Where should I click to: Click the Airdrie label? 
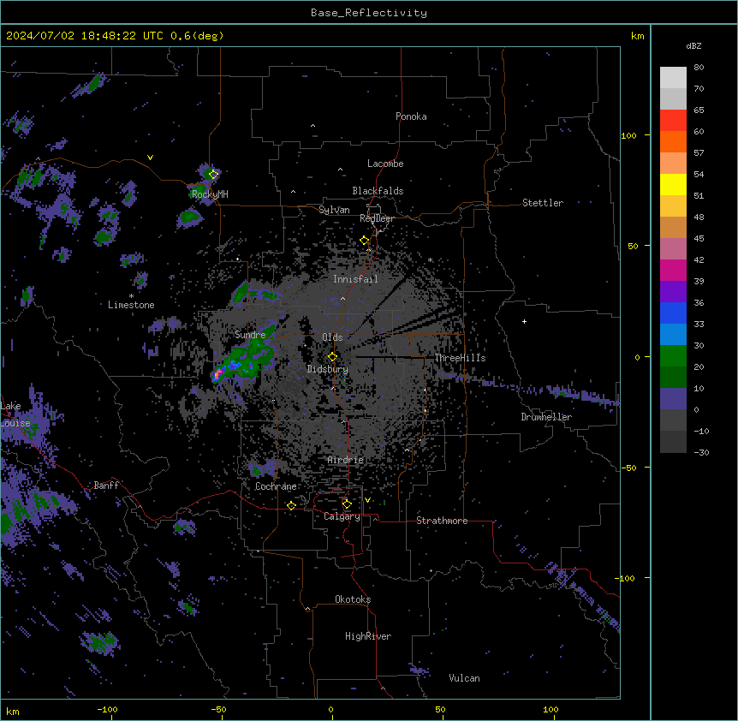coord(346,460)
